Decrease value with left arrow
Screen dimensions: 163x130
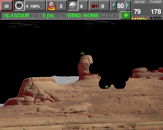[x=114, y=6]
